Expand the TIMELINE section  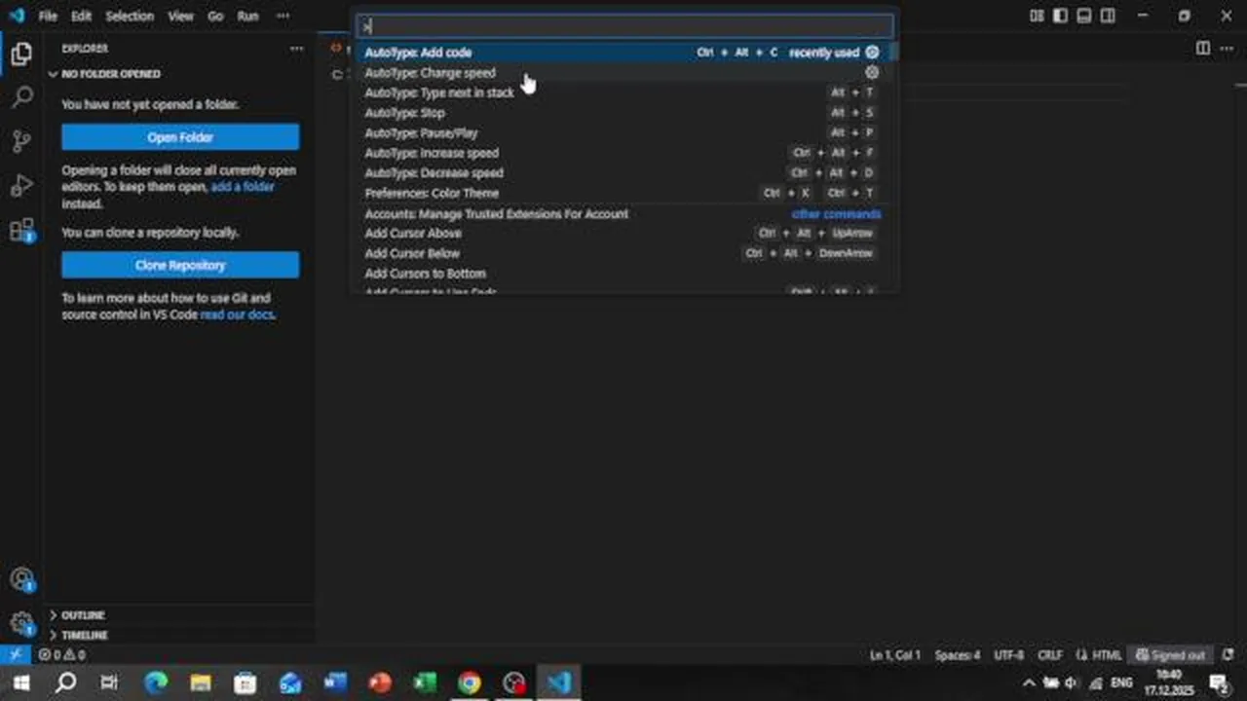click(180, 635)
